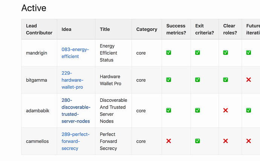Click the core category in bitgamma row
Screen dimensions: 260x161
point(141,80)
